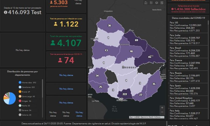
Task: Click the red deceased persons icon
Action: click(60, 60)
